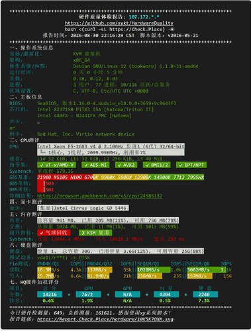Click the CPU ranking value 1.9%
251x331 pixels.
[x=87, y=301]
